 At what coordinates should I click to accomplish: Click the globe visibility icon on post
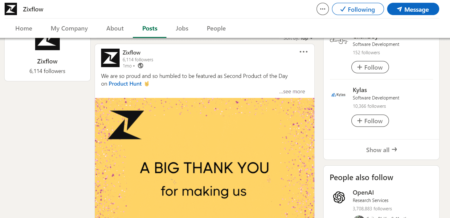[141, 66]
